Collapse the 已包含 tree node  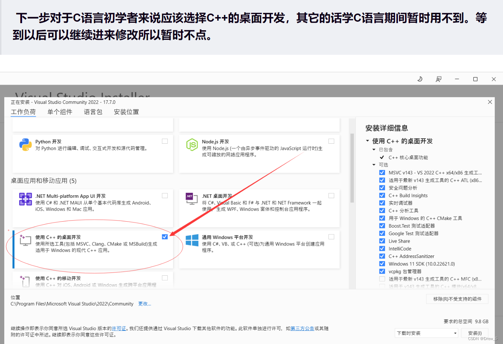click(x=374, y=150)
